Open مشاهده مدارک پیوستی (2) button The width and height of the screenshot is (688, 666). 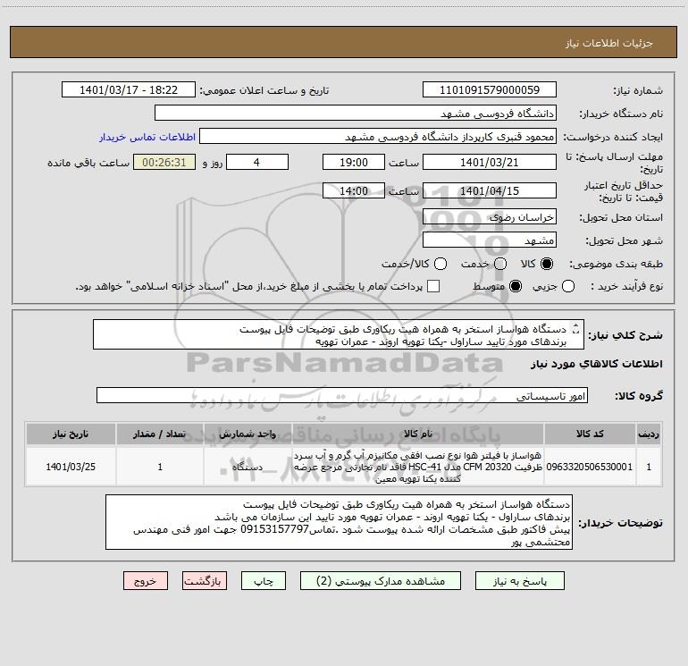(381, 581)
